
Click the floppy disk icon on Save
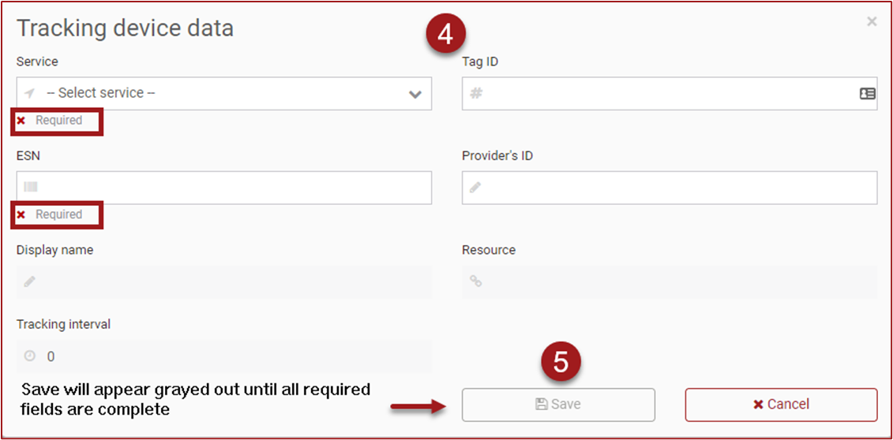[542, 405]
